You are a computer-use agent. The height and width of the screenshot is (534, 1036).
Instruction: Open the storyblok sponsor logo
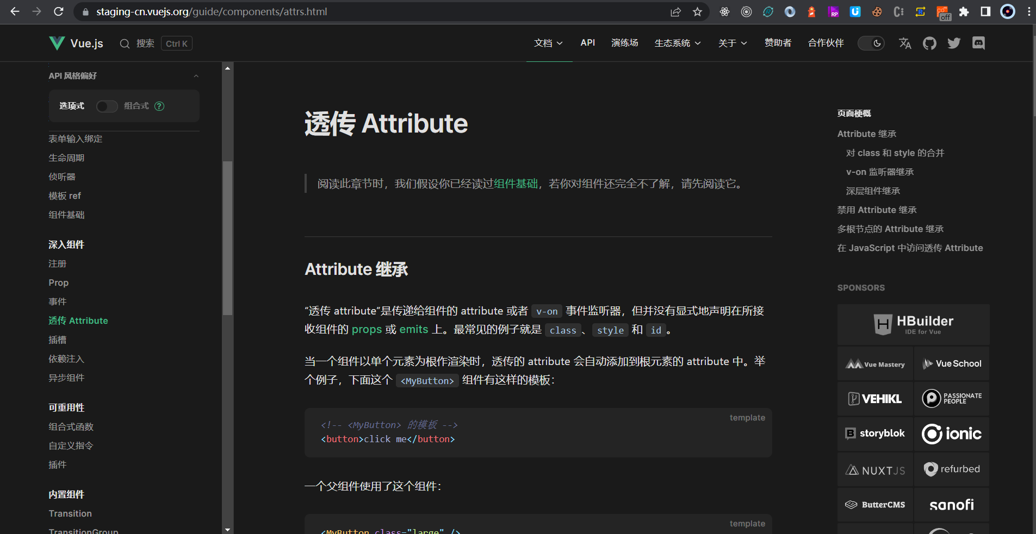tap(875, 434)
